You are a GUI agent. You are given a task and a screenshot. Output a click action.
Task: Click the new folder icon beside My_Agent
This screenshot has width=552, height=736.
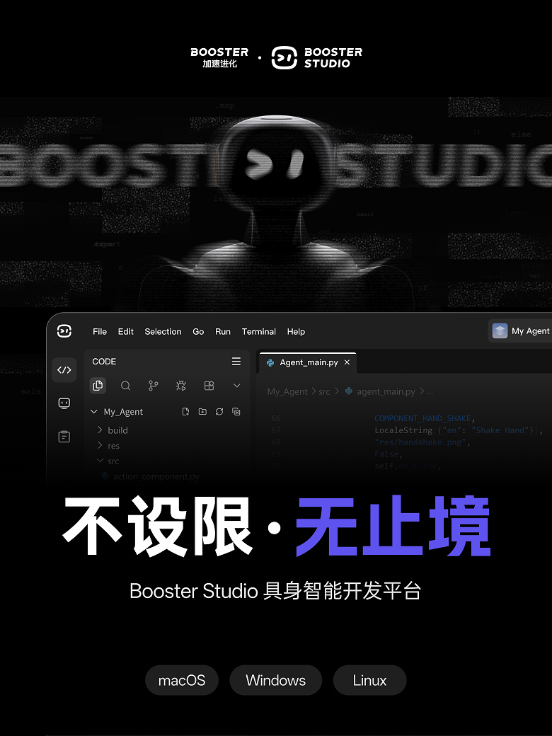[202, 412]
